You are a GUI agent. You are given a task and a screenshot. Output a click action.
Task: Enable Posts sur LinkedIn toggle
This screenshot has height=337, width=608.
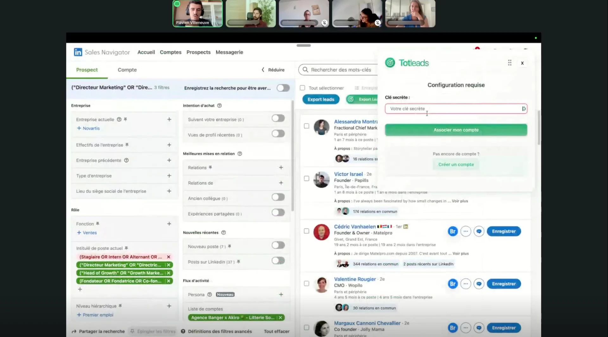point(278,261)
